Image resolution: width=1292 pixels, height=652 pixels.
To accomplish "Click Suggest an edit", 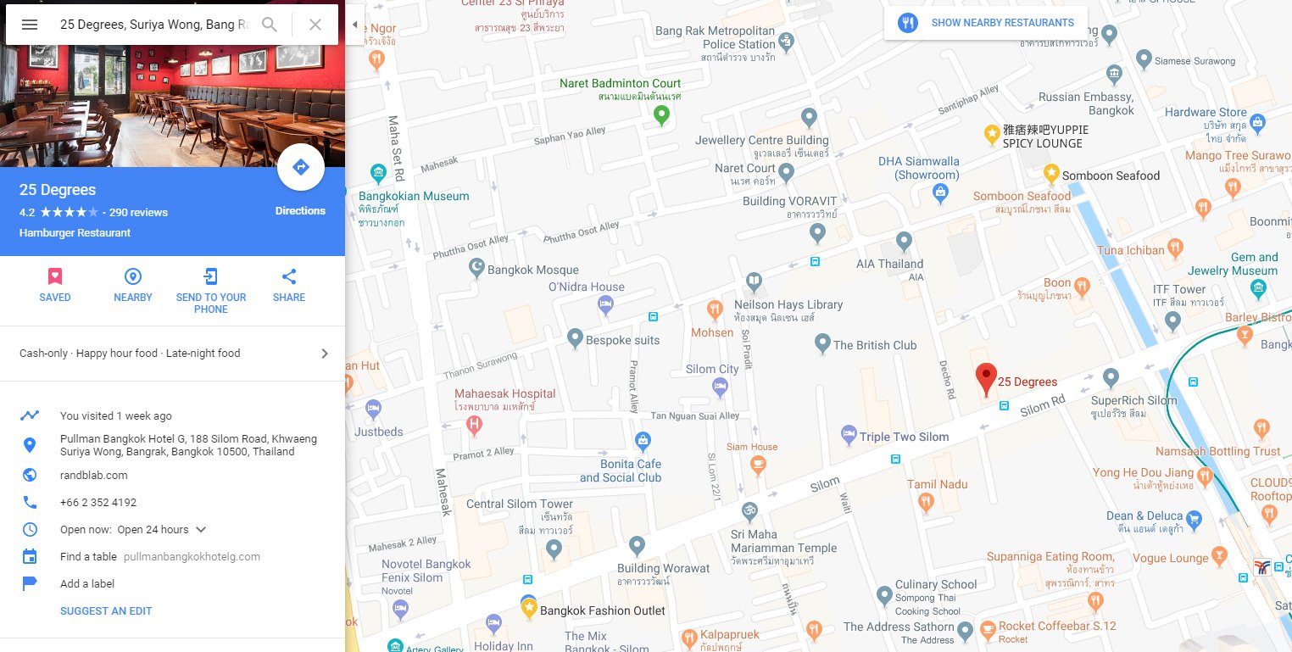I will tap(106, 611).
